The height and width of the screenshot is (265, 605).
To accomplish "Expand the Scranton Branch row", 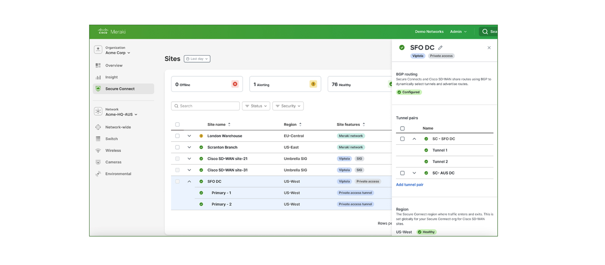I will point(189,147).
